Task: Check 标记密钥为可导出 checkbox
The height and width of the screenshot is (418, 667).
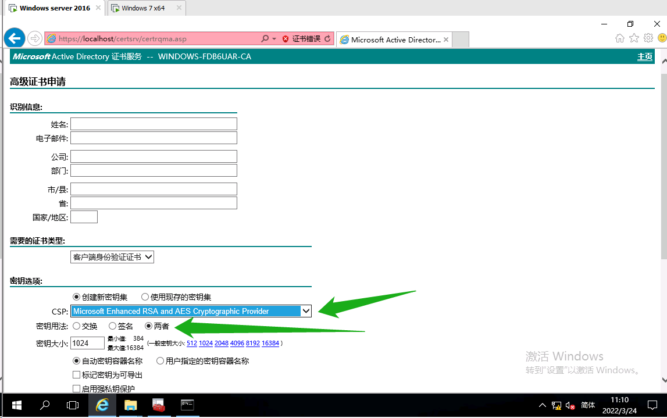Action: point(77,374)
